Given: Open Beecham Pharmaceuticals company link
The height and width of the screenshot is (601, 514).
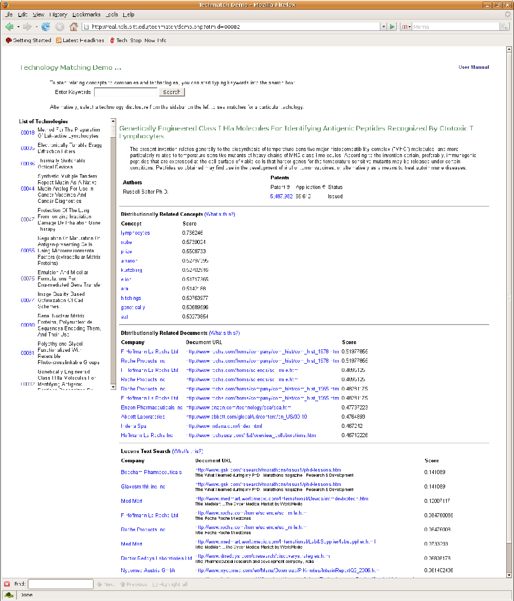Looking at the screenshot, I should pos(152,472).
